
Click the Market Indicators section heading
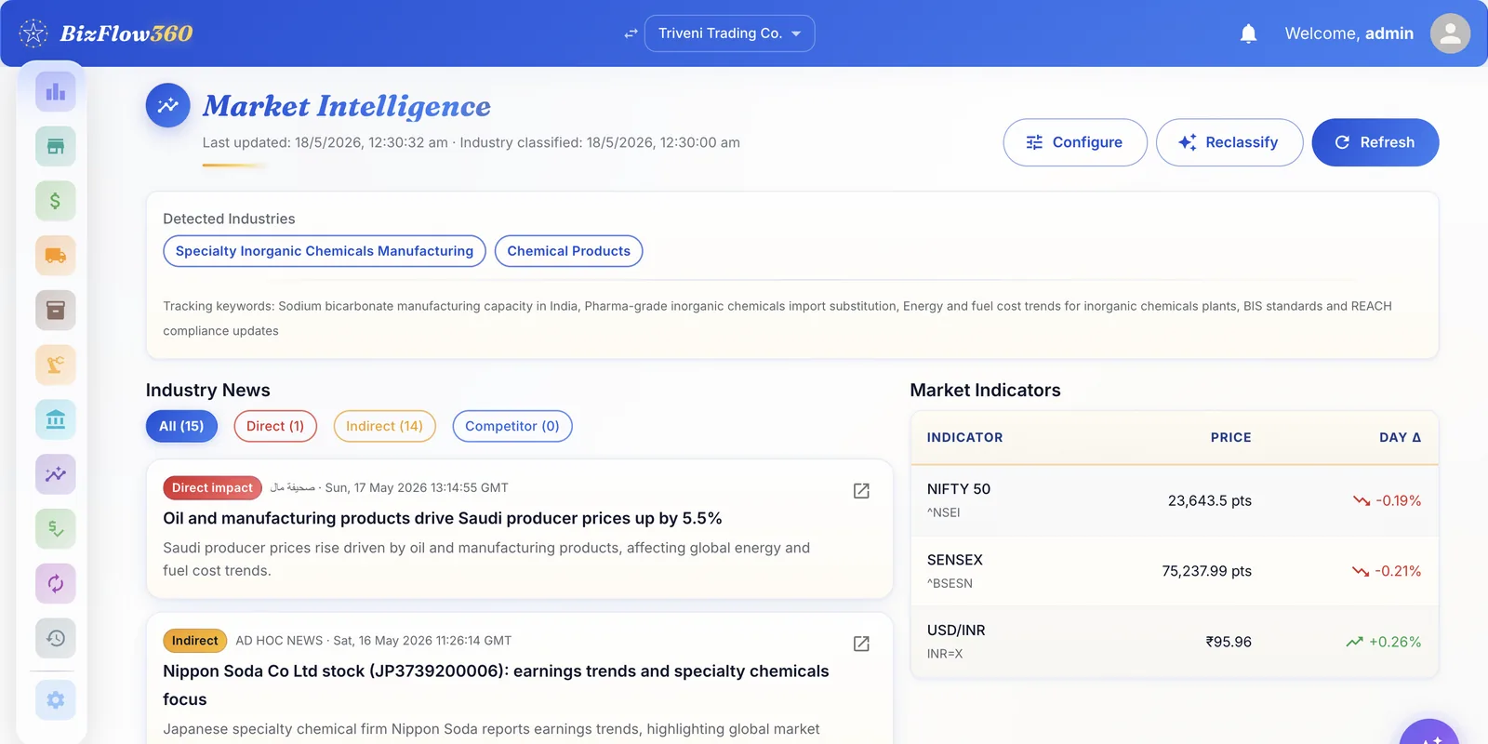pos(986,391)
